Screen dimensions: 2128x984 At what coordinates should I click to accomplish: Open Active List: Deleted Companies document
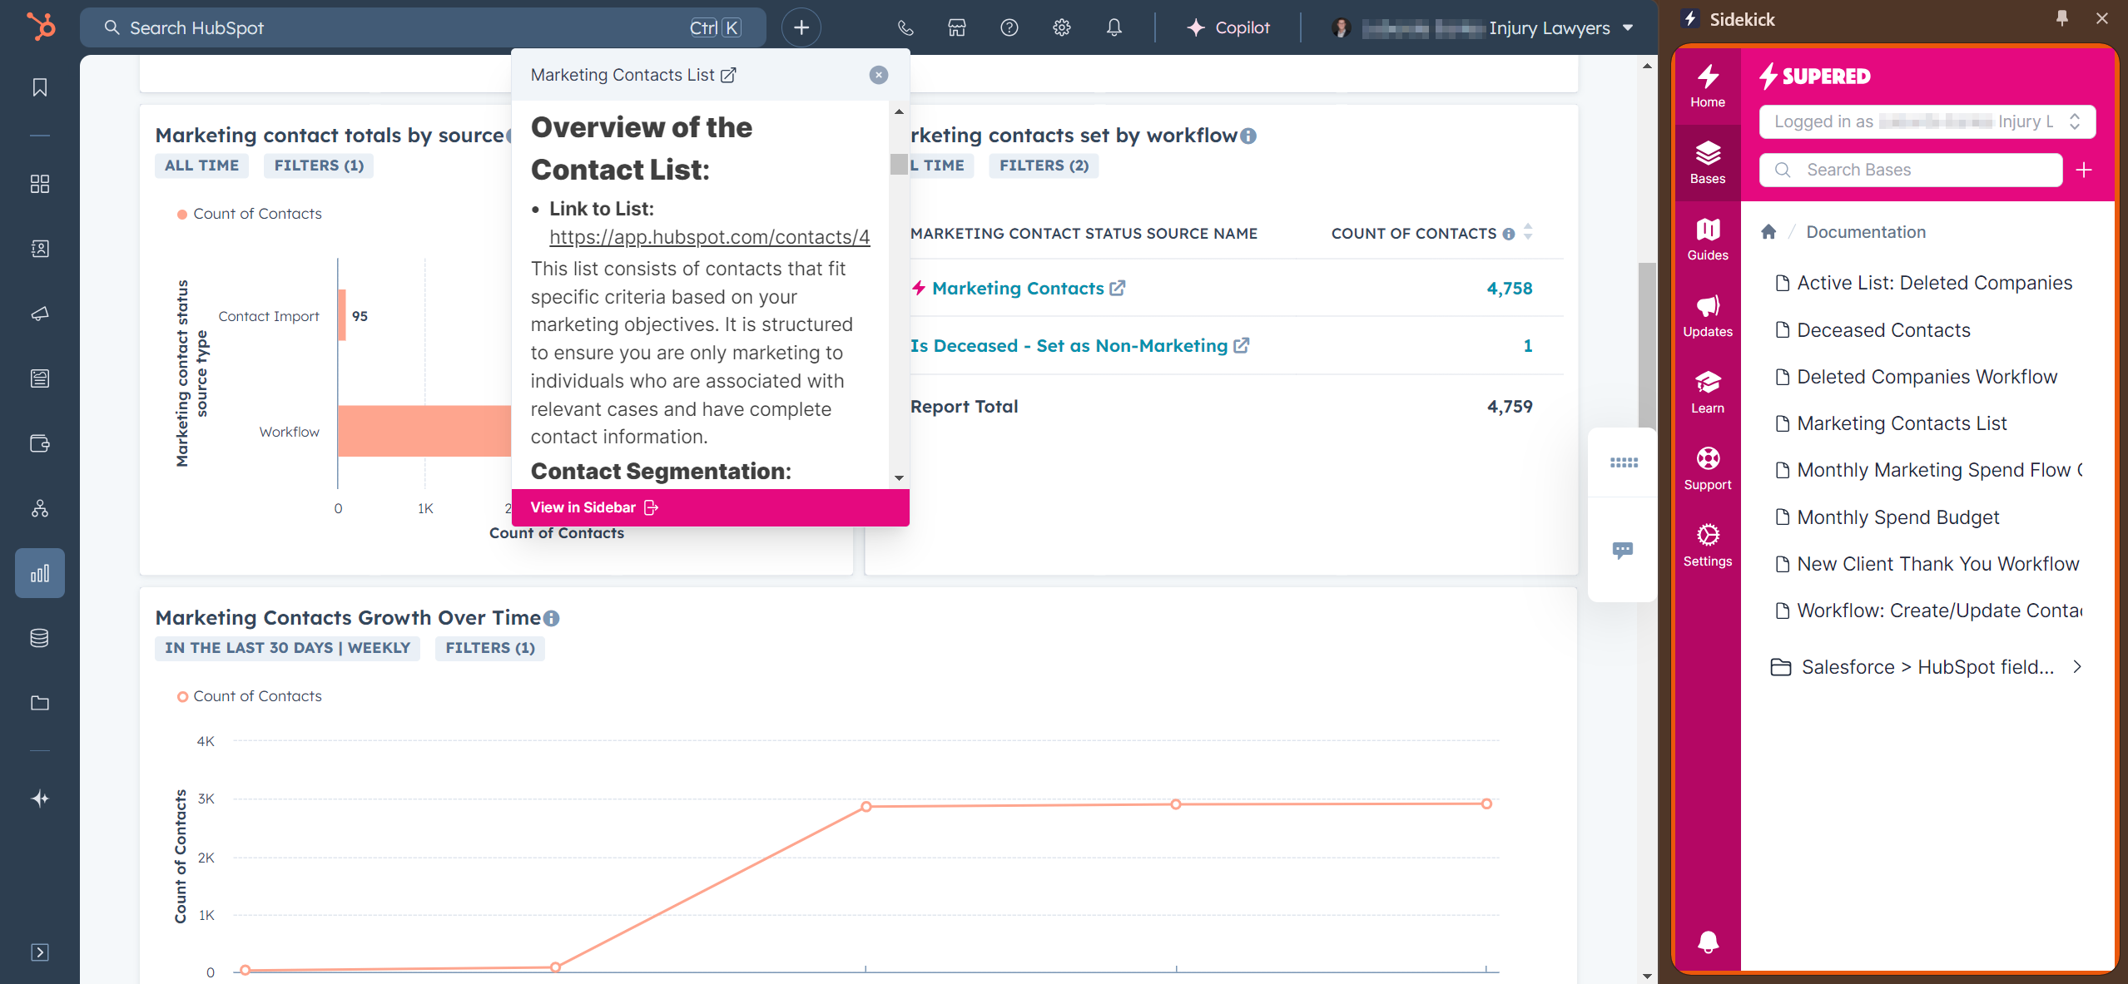tap(1923, 283)
